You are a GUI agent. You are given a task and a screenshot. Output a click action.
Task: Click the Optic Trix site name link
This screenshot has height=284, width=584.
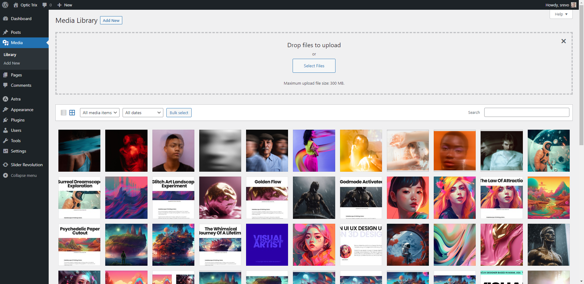coord(29,5)
